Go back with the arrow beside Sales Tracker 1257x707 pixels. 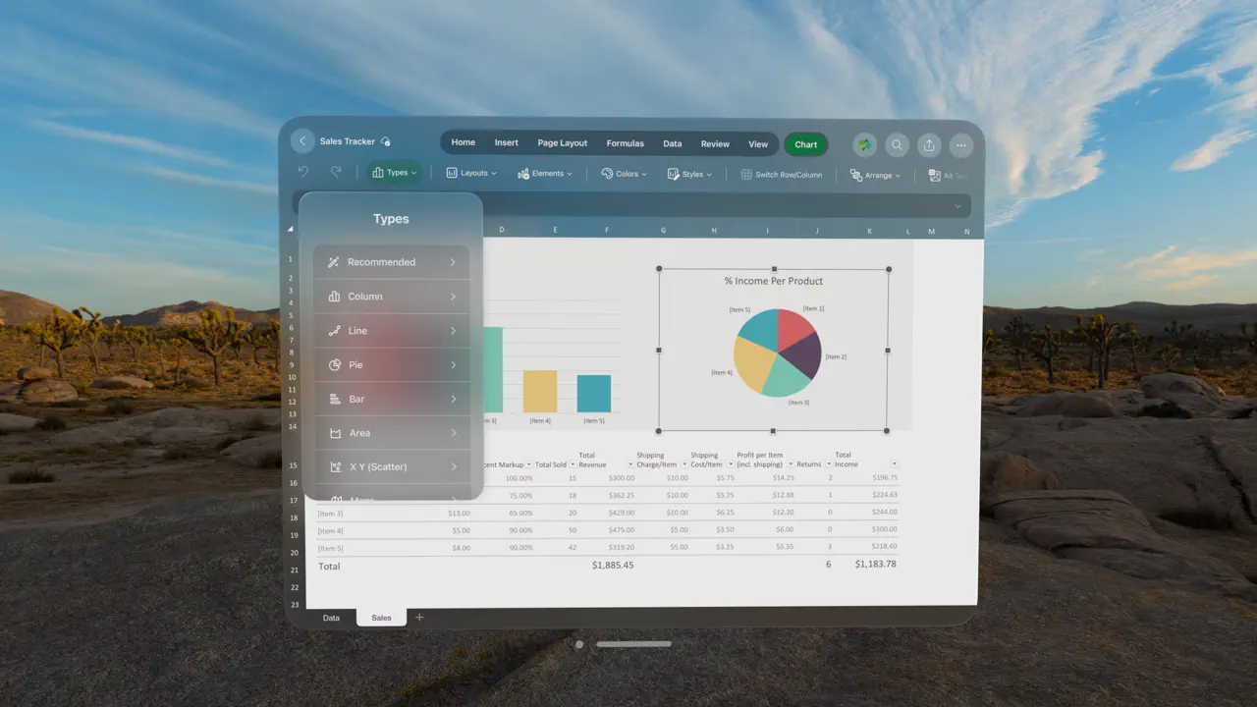302,141
